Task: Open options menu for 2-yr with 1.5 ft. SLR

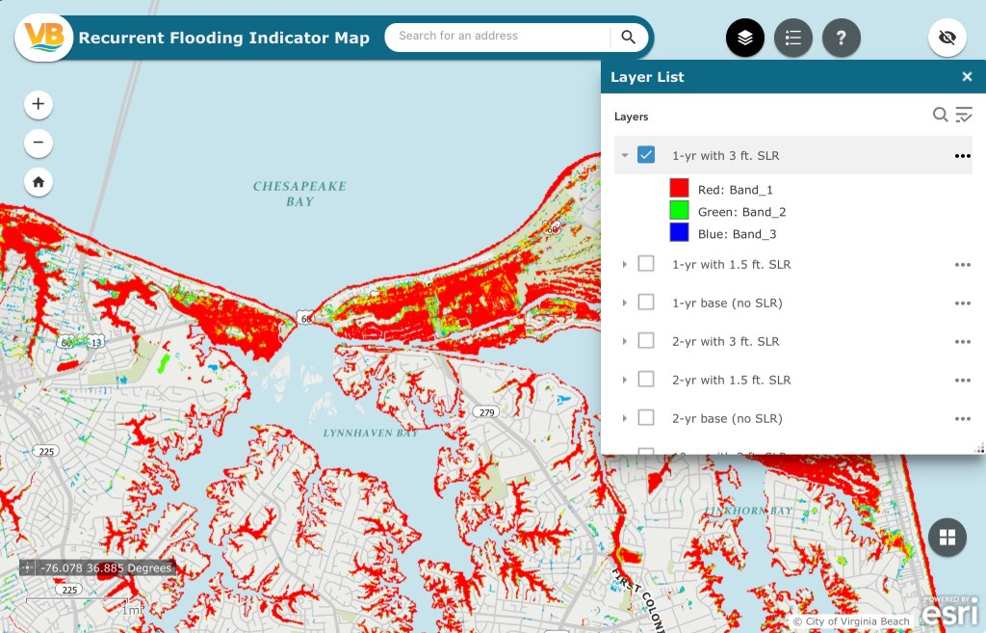Action: point(962,380)
